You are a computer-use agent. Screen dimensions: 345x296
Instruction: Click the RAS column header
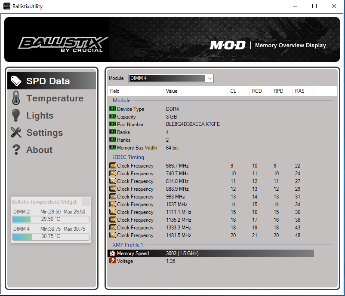click(x=303, y=91)
